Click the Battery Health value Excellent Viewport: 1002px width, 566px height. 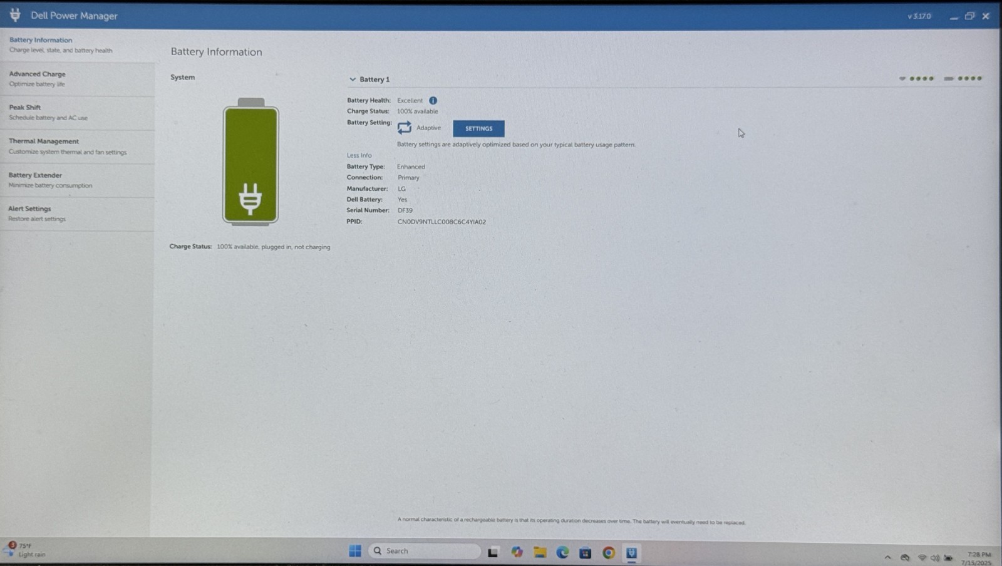(x=410, y=100)
